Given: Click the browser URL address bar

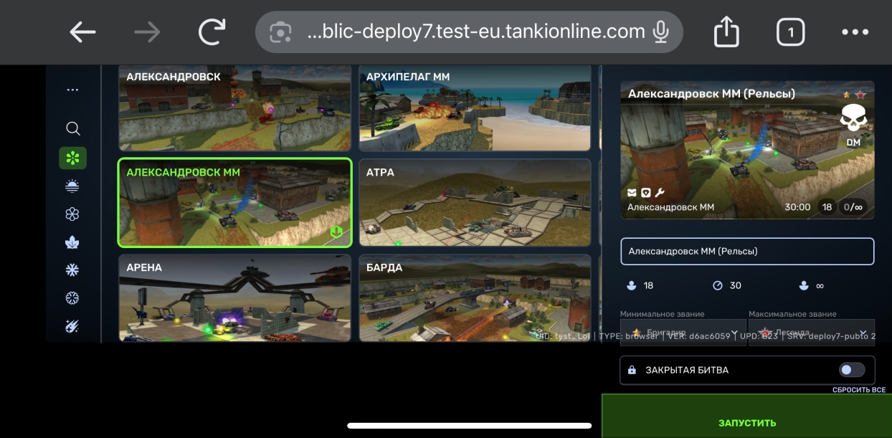Looking at the screenshot, I should (469, 32).
